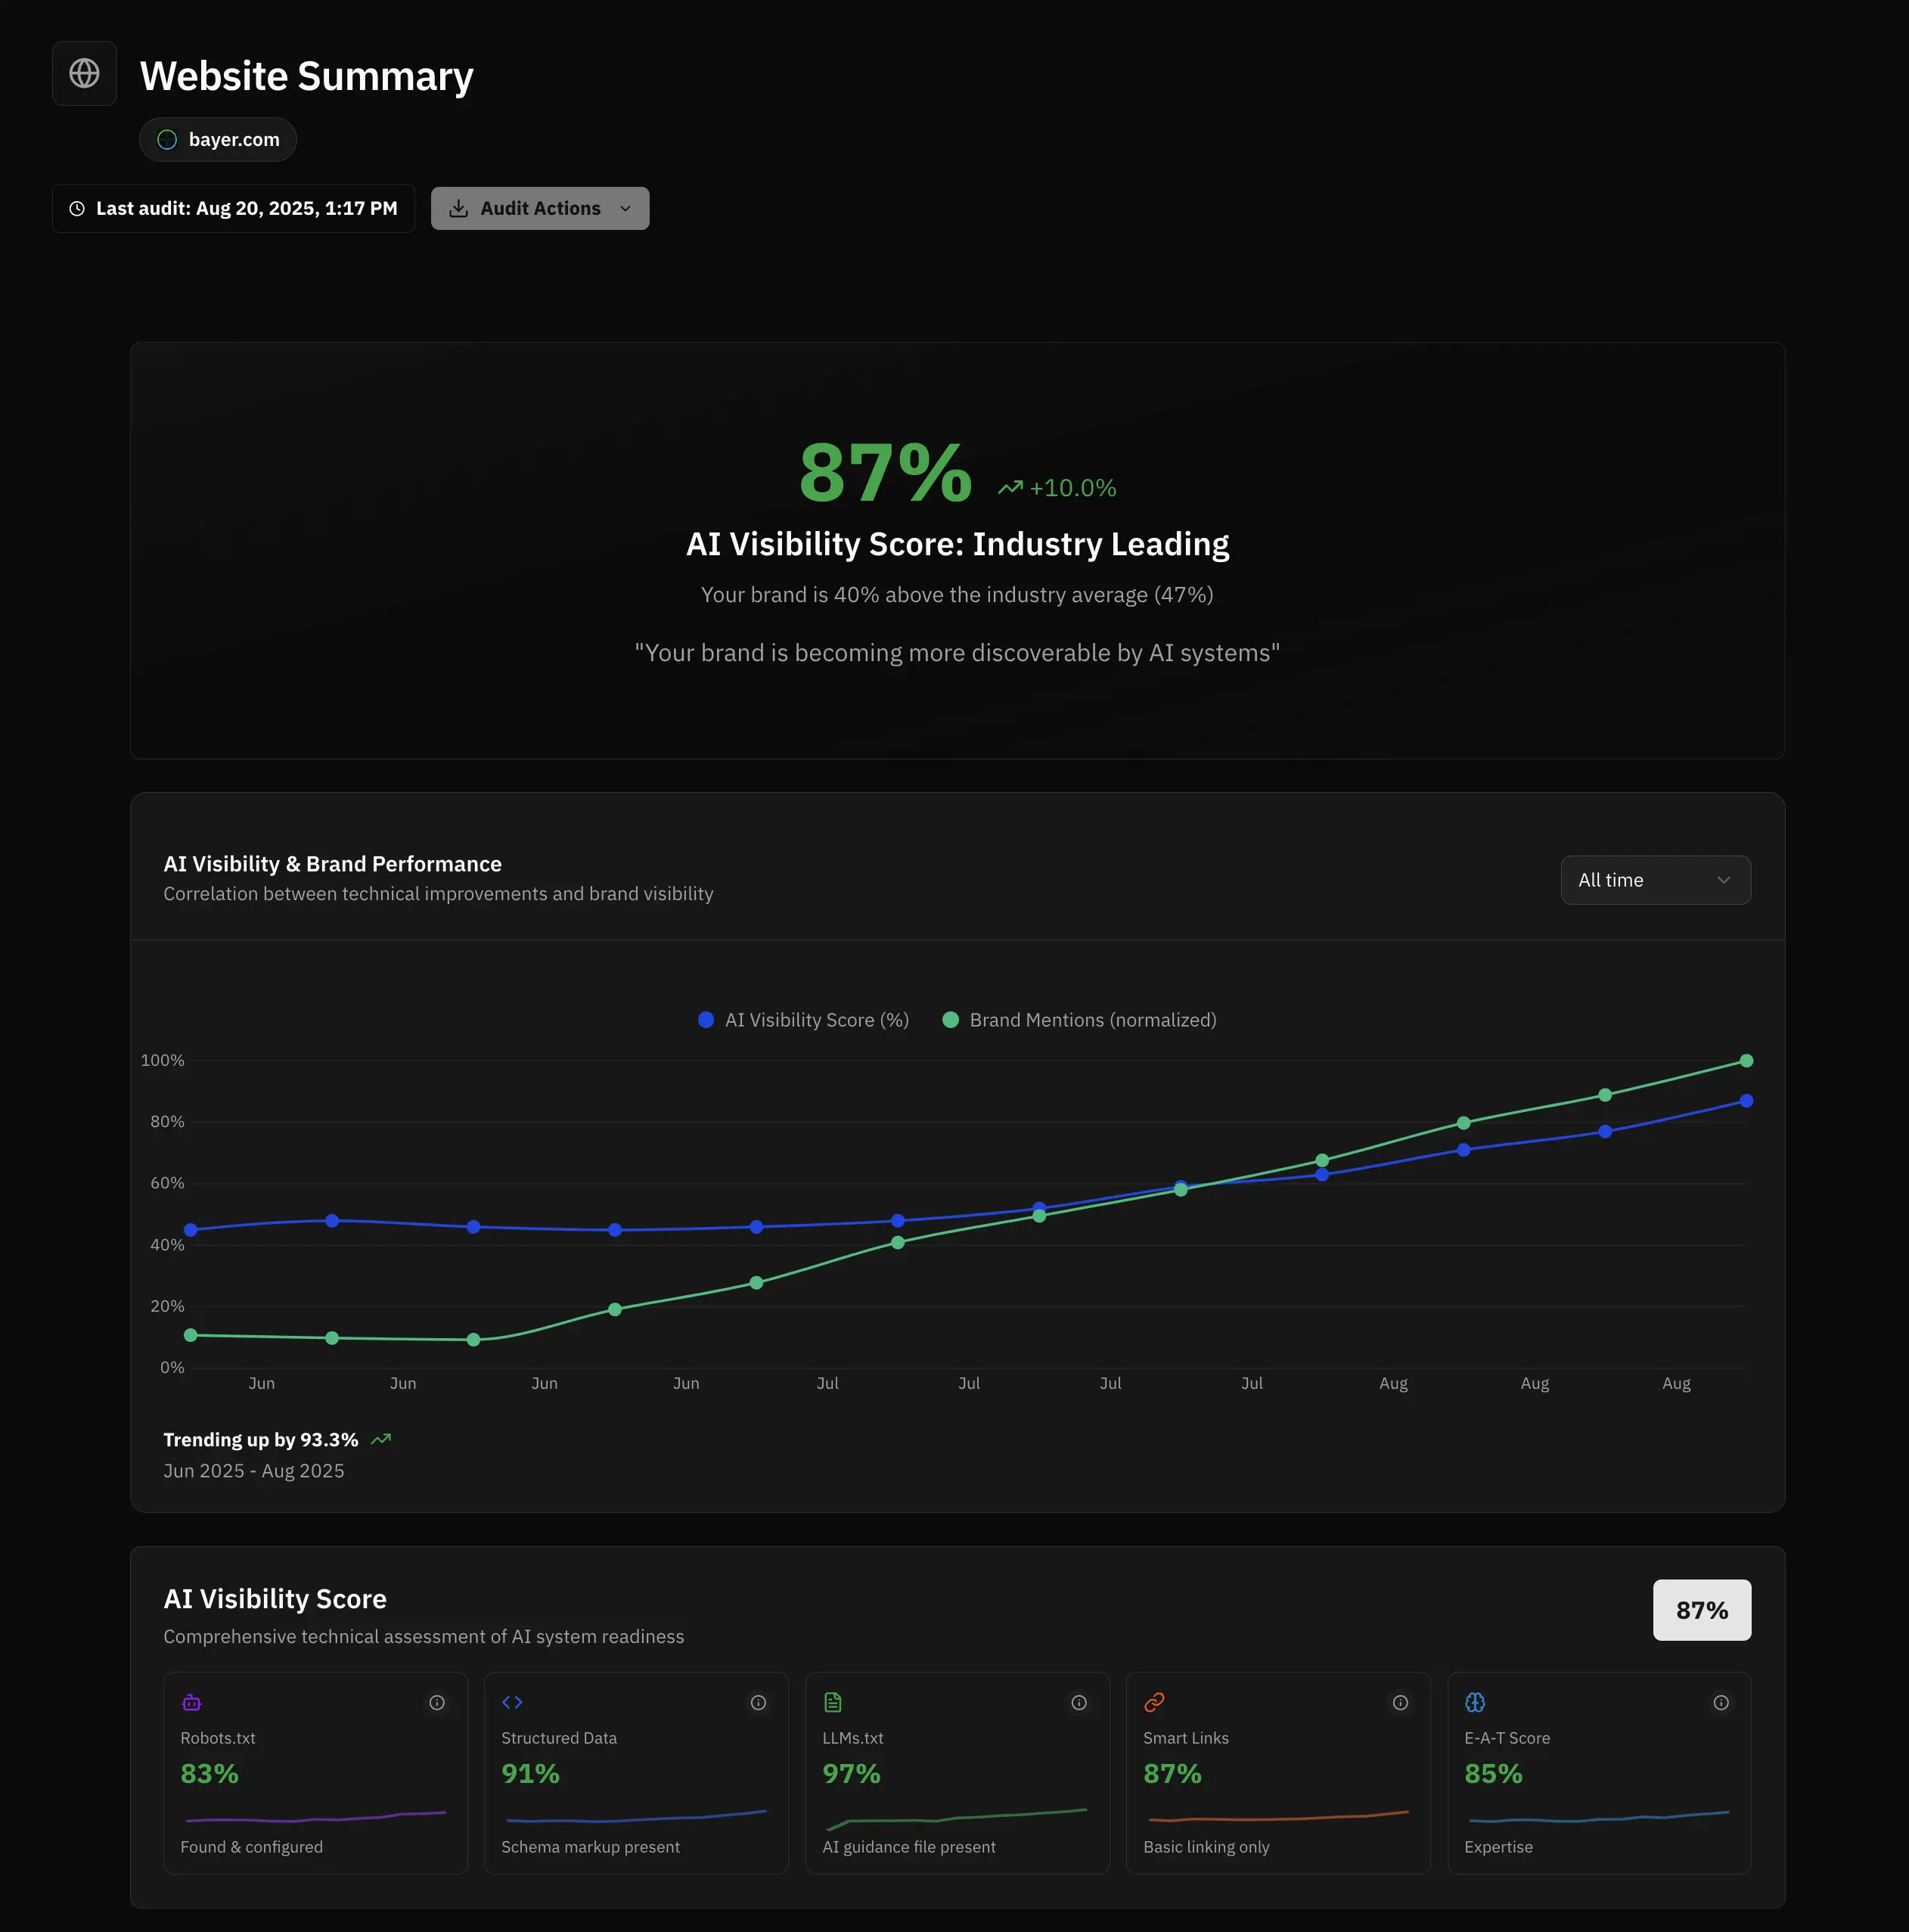Click the 87% badge in AI Visibility Score section
Screen dimensions: 1909x1932
1702,1610
